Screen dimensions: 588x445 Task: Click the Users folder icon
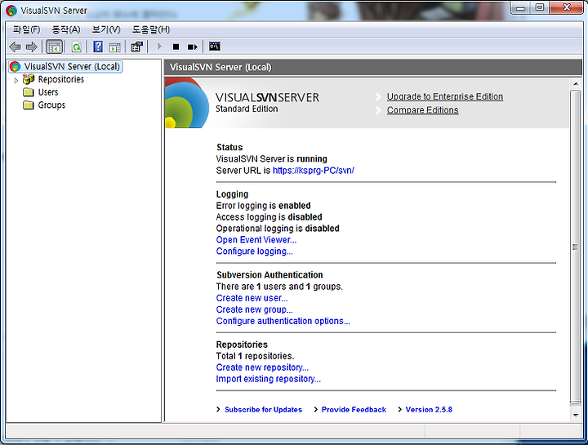point(28,92)
